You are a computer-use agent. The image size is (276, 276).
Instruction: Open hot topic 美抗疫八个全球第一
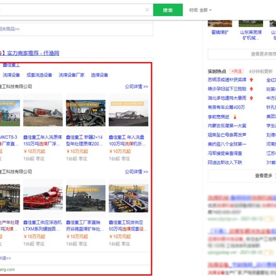(x=227, y=144)
